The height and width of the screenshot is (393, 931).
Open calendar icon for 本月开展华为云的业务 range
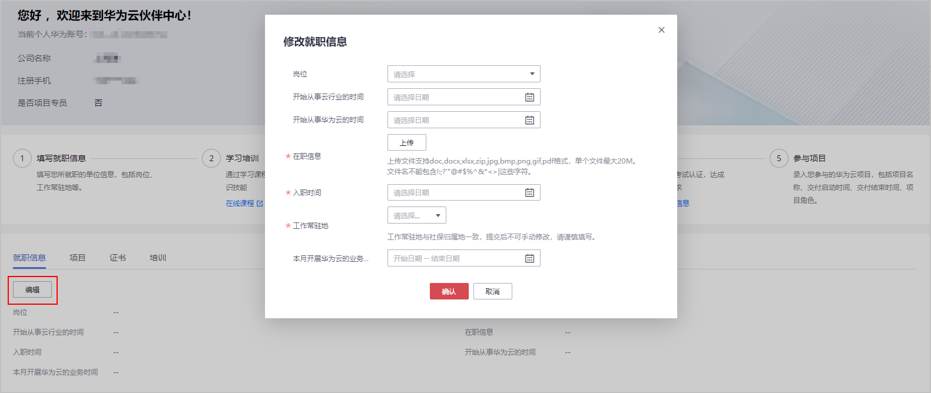coord(529,258)
